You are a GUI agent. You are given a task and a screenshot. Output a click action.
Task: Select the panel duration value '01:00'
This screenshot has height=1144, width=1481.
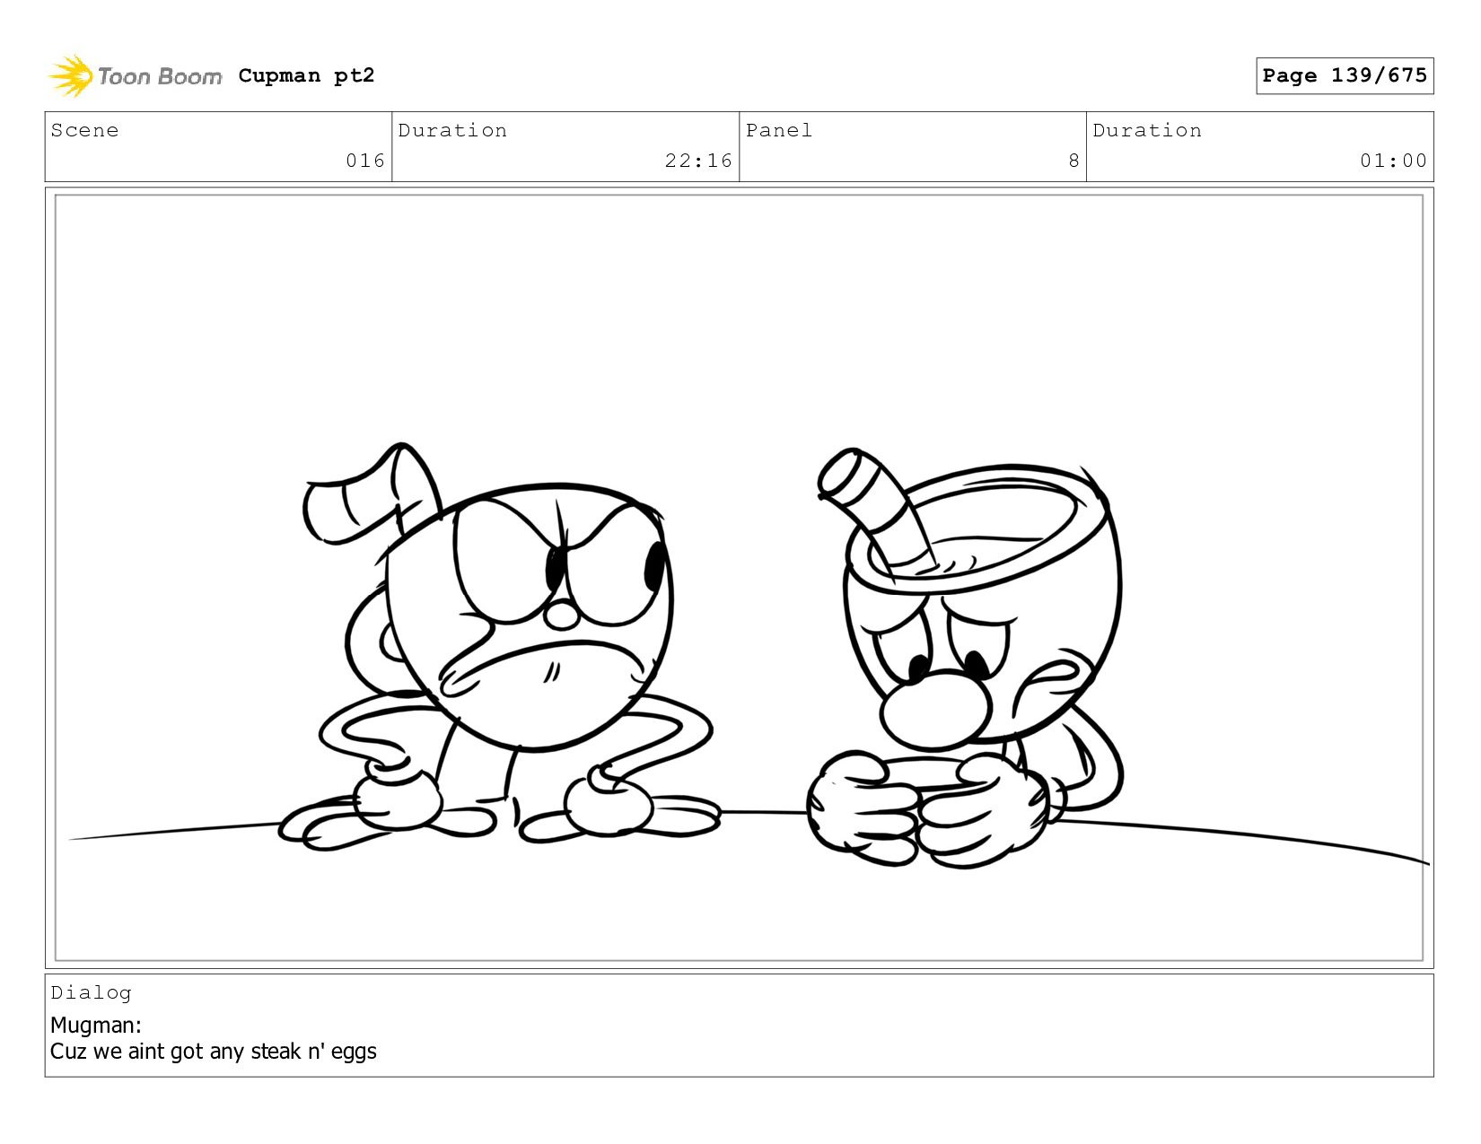1393,161
